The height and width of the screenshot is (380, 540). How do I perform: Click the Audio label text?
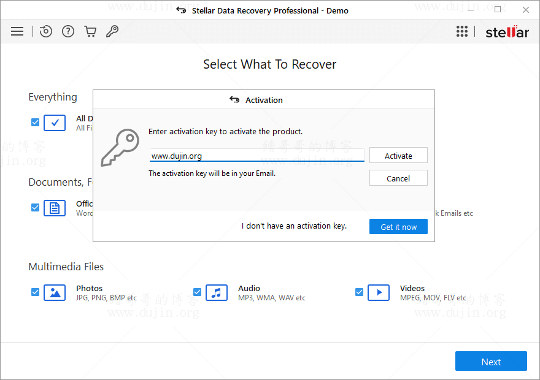(x=249, y=288)
